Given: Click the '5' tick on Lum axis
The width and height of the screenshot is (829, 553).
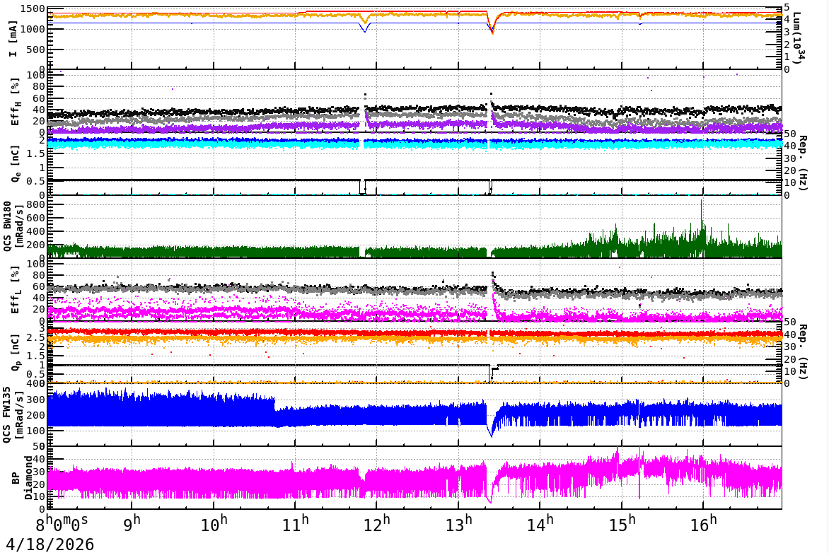Looking at the screenshot, I should pyautogui.click(x=787, y=7).
